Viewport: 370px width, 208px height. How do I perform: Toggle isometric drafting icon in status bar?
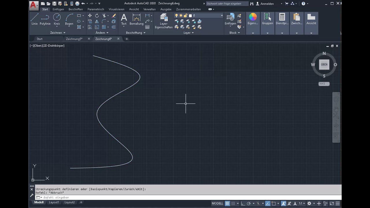click(x=258, y=203)
